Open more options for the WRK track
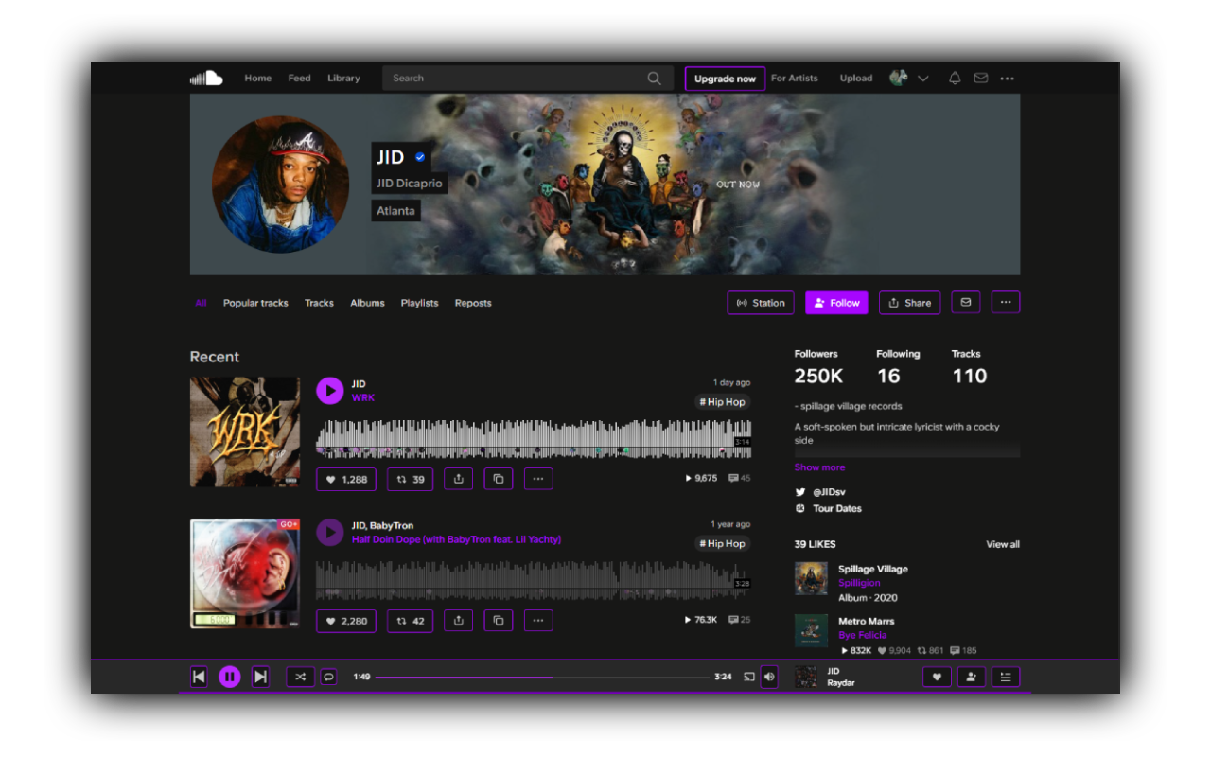 point(538,479)
